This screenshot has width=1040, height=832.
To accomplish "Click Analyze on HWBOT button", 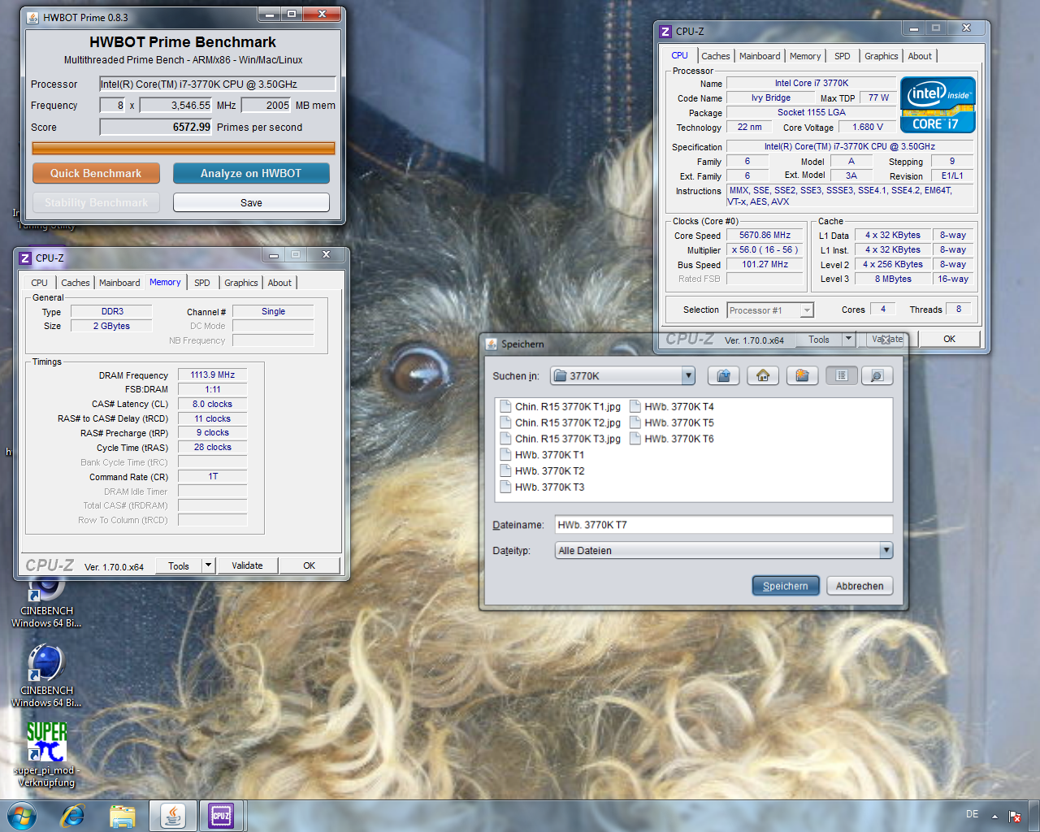I will (x=251, y=173).
